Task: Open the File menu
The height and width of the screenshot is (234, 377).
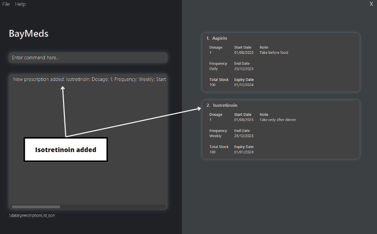Action: tap(6, 4)
